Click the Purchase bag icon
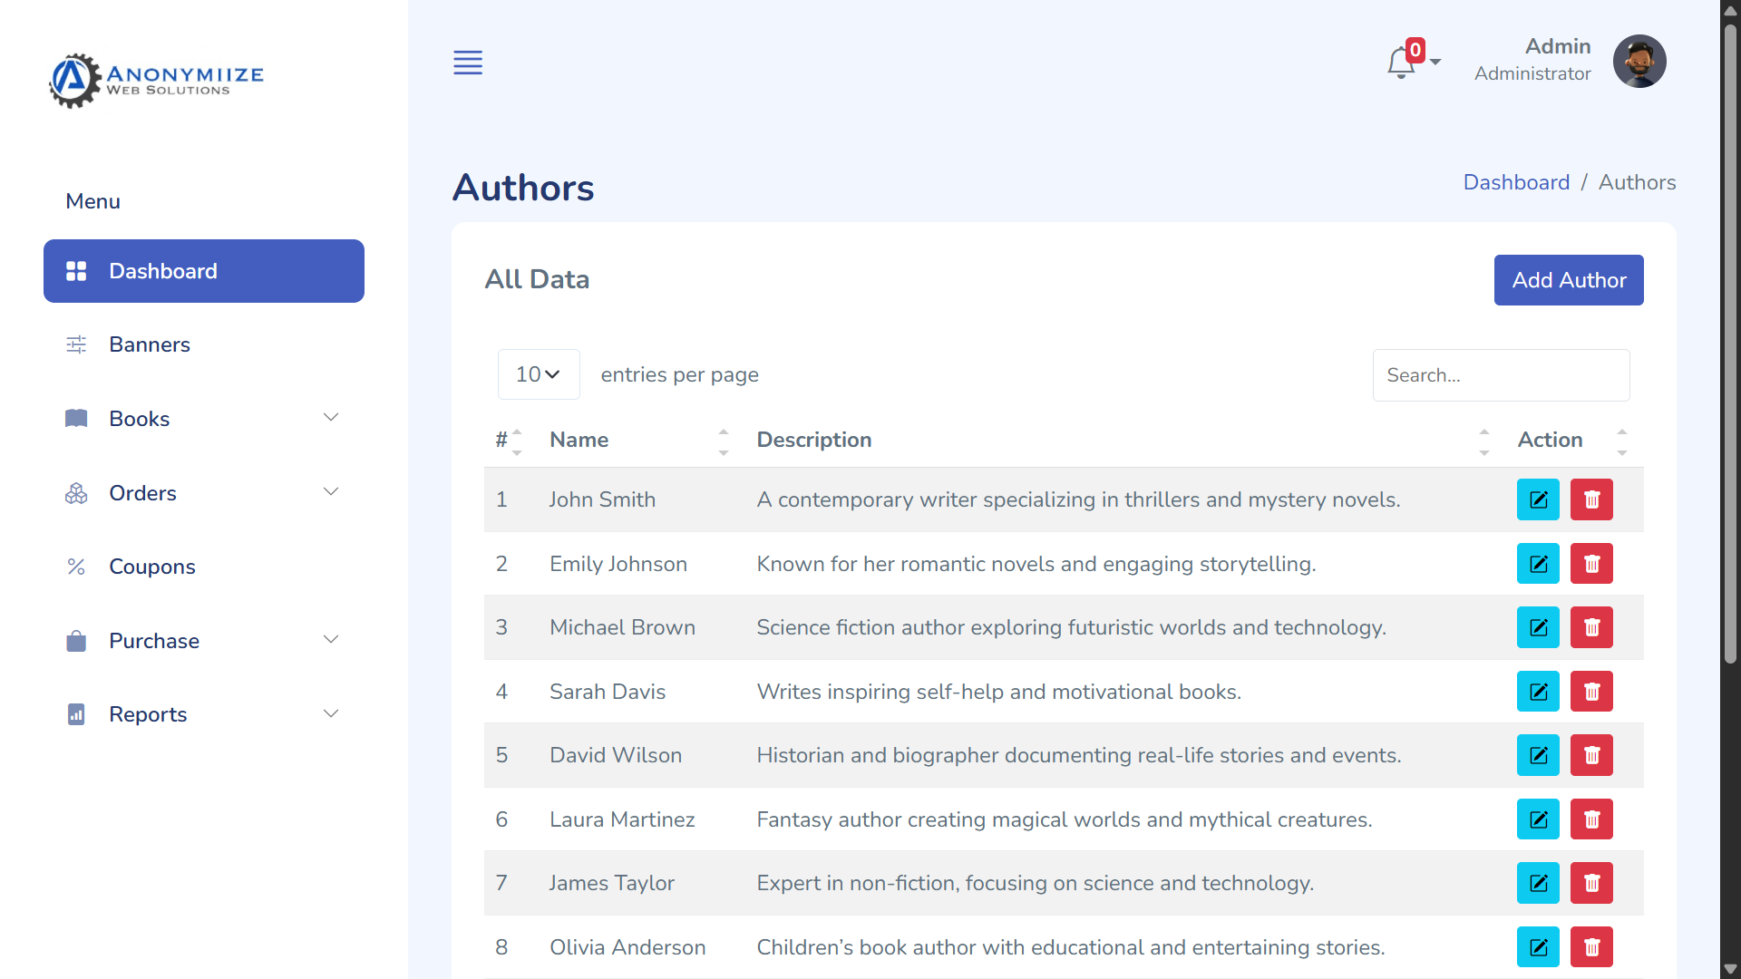The height and width of the screenshot is (979, 1741). tap(76, 641)
